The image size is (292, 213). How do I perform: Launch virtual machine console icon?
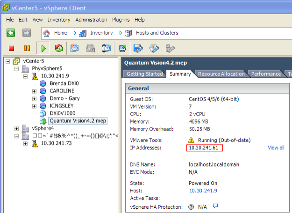pyautogui.click(x=122, y=49)
